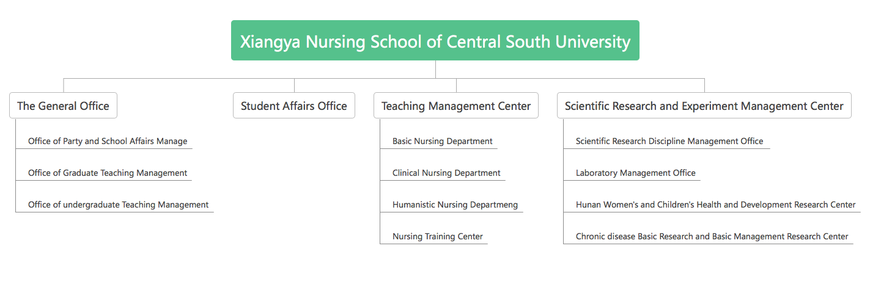Select Office of undergraduate Teaching Management

(x=118, y=205)
